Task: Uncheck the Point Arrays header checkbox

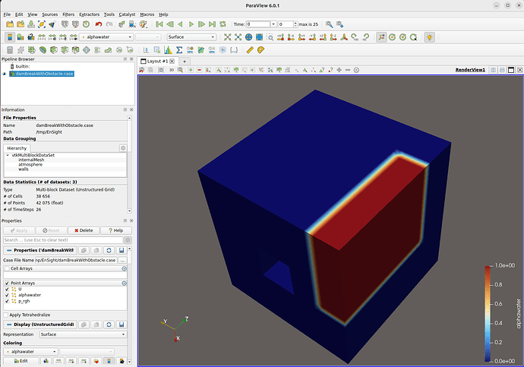Action: point(7,283)
